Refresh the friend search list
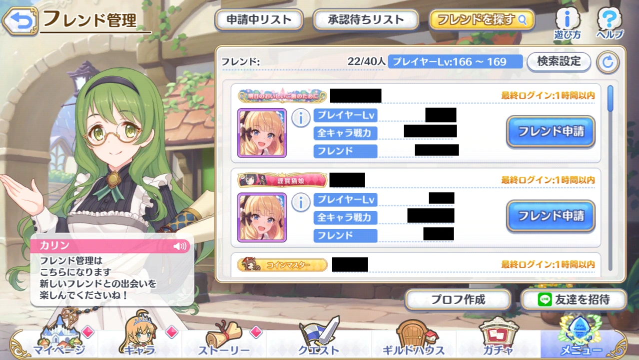The height and width of the screenshot is (360, 639). click(x=608, y=62)
